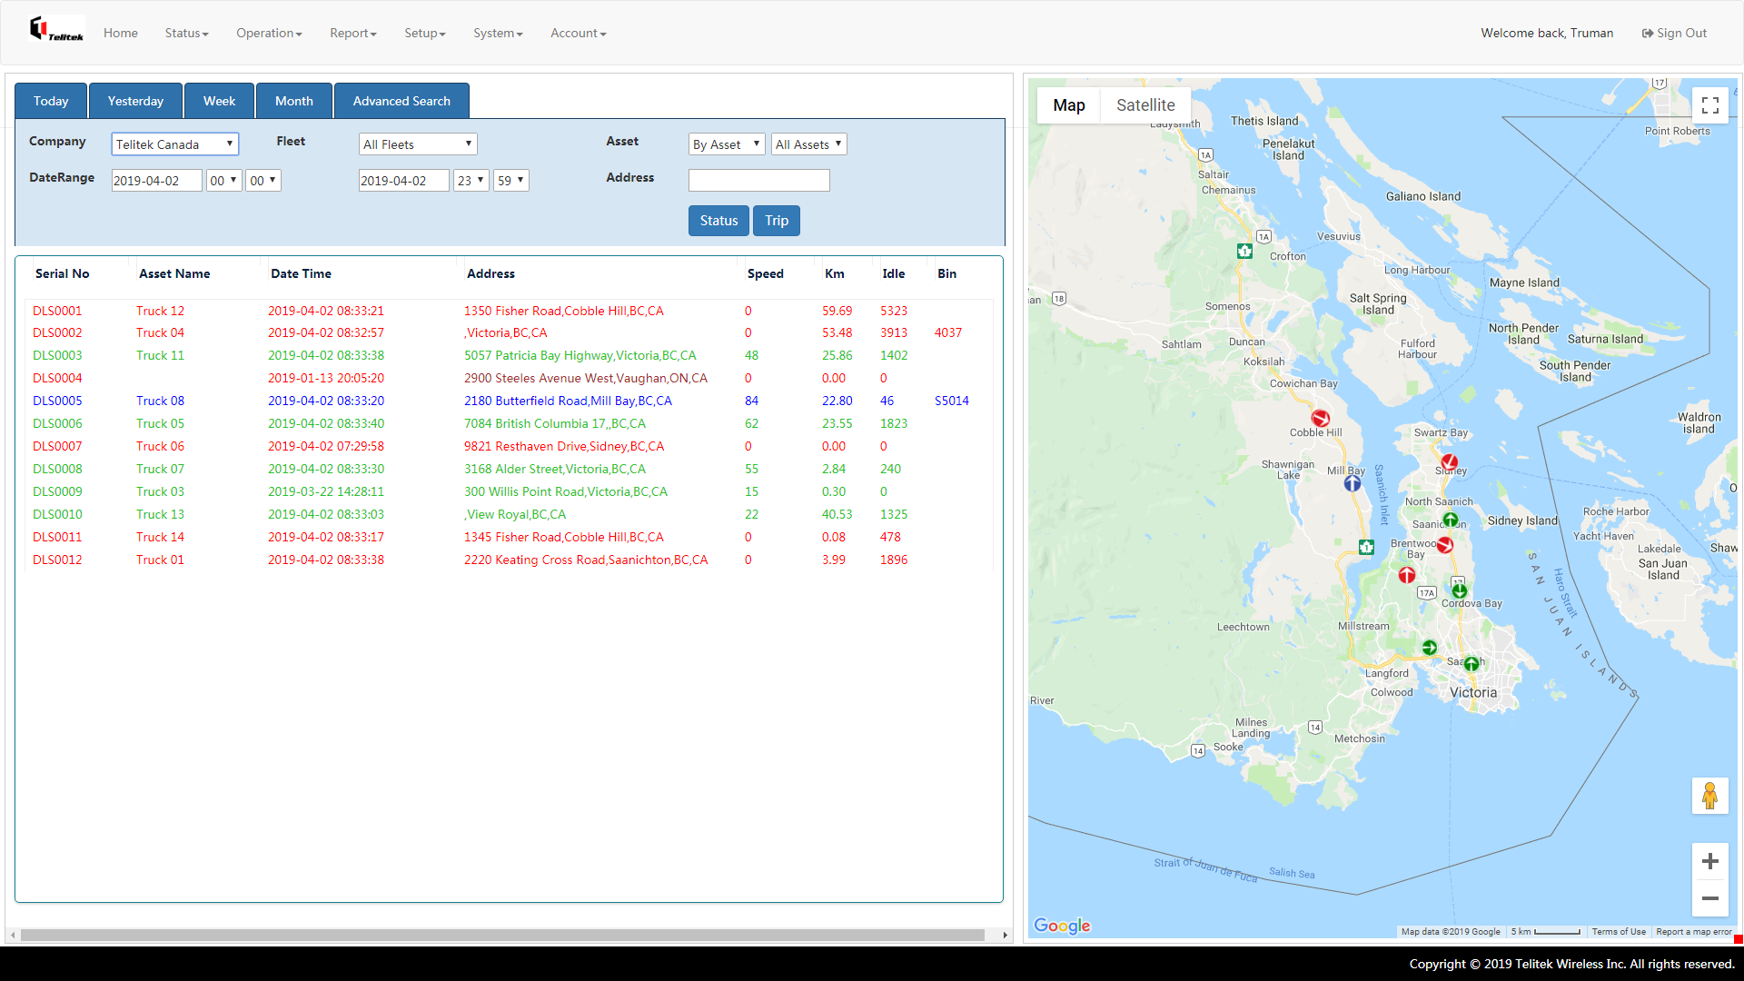Select row DLS0001 Truck 12
1744x981 pixels.
coord(509,311)
